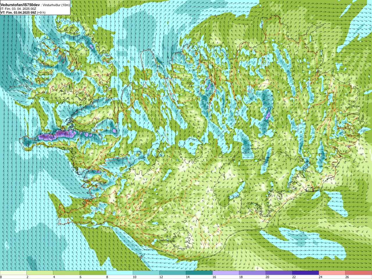Click the legend tick label '0'
Image resolution: width=372 pixels, height=279 pixels.
(1, 277)
